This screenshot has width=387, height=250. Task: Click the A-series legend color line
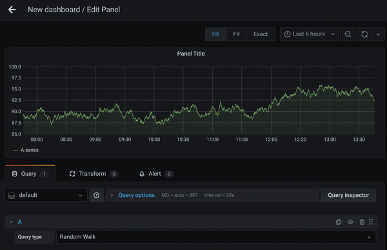(x=15, y=151)
